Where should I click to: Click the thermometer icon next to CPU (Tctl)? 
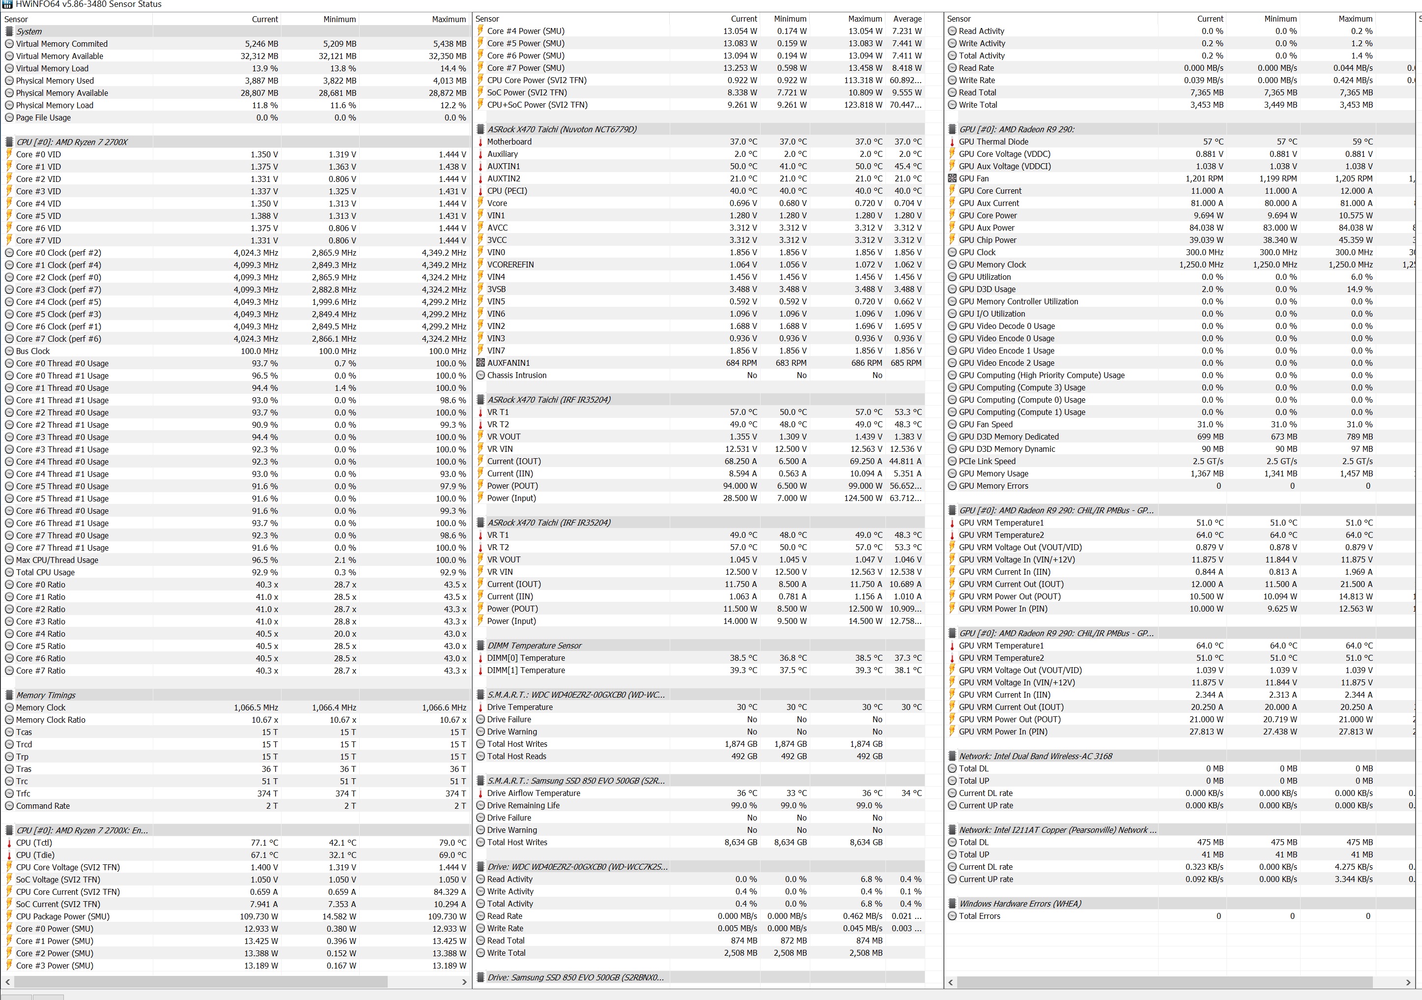point(9,843)
